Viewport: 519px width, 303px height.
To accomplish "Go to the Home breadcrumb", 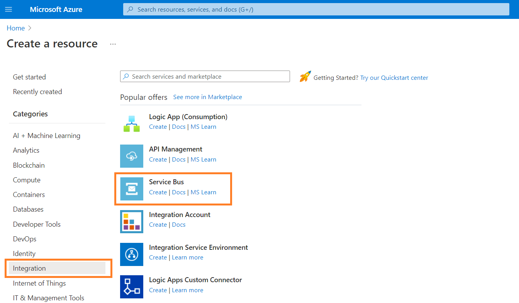I will (16, 28).
